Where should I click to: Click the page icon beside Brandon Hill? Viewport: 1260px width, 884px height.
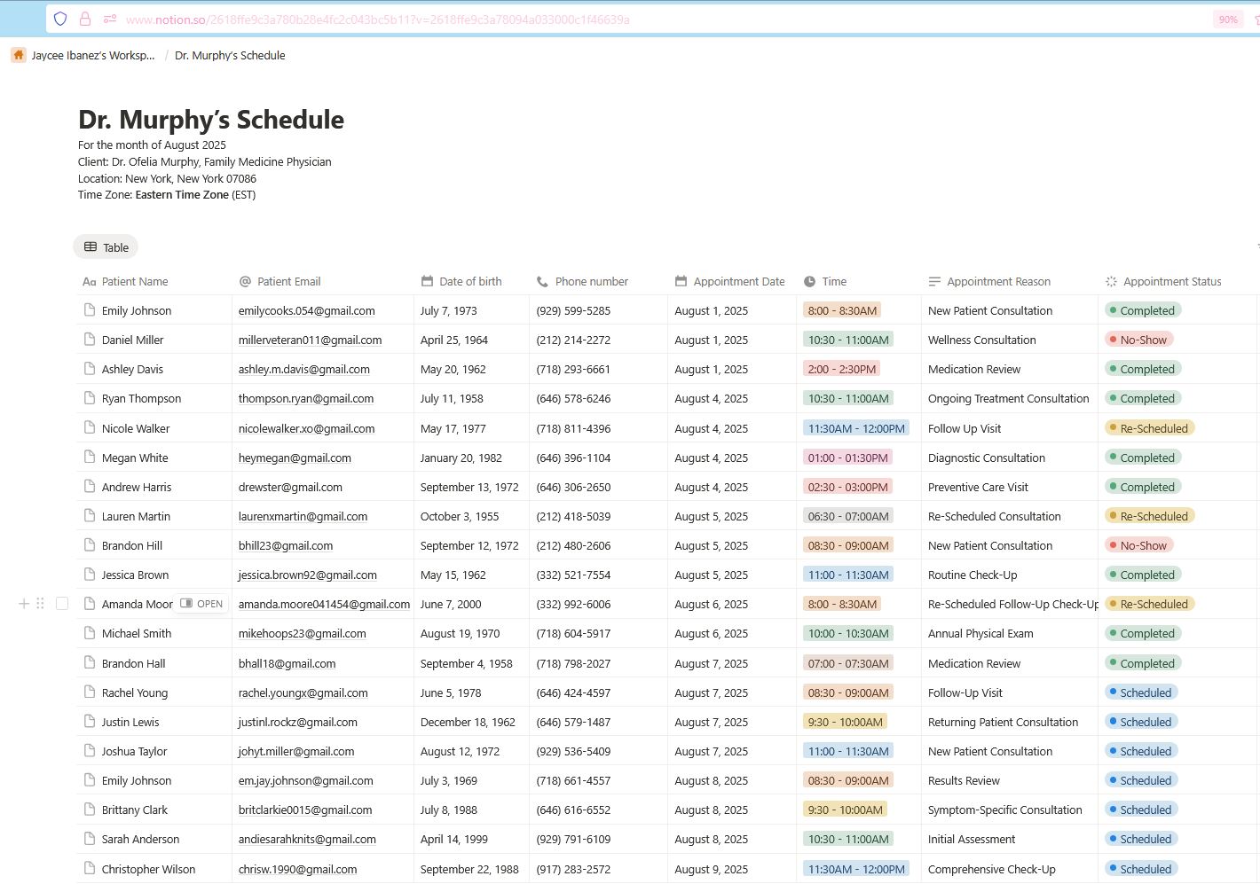(90, 544)
